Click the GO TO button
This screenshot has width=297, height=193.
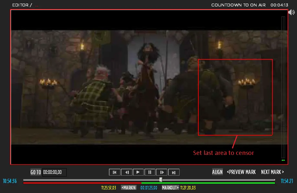36,172
